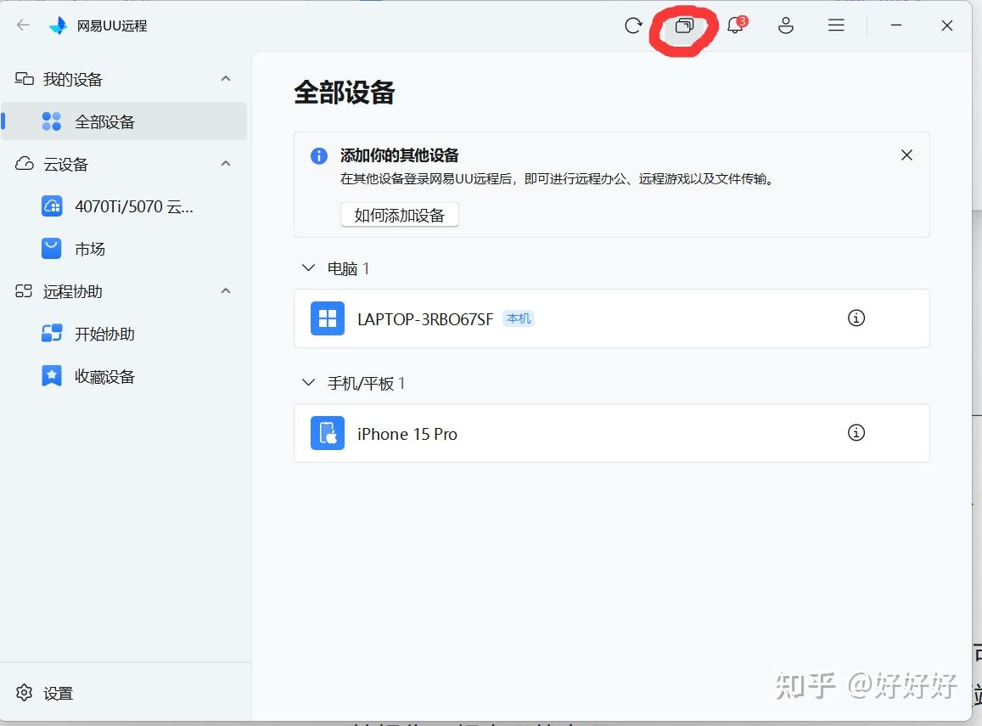Collapse the 远程协助 section
This screenshot has height=726, width=982.
click(226, 291)
